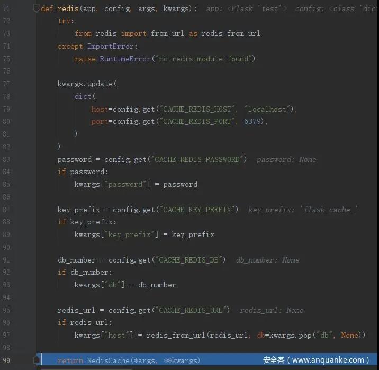Screen dimensions: 379x370
Task: Collapse the redis function fold marker
Action: point(36,8)
